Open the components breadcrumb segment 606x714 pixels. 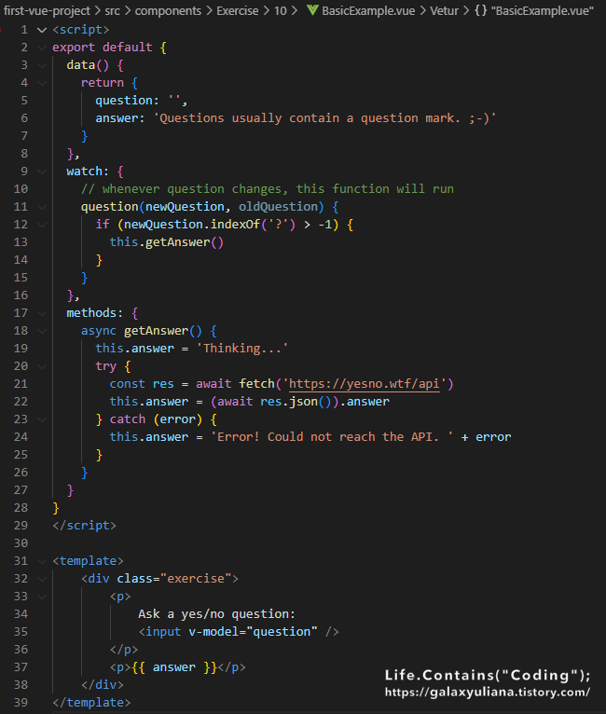click(168, 10)
